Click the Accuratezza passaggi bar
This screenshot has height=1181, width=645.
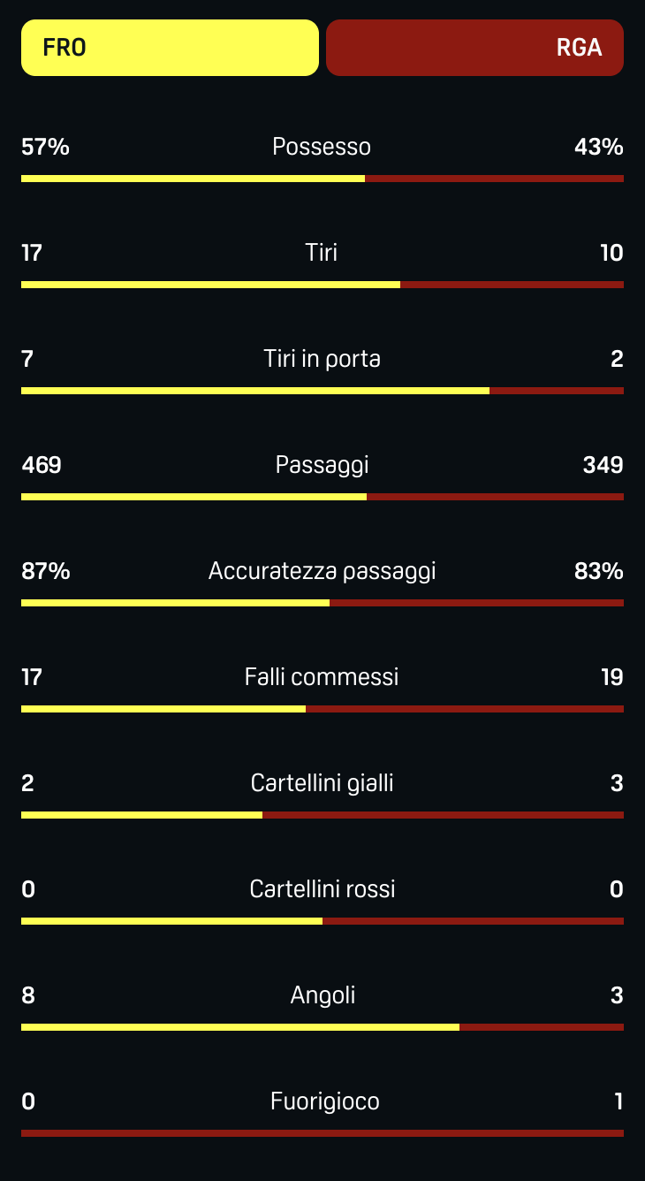[322, 603]
